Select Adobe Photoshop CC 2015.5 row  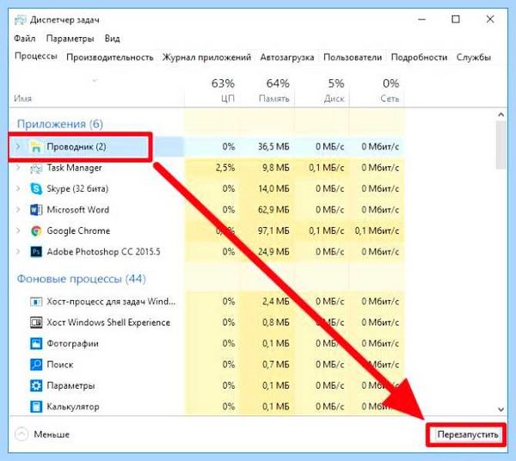[207, 252]
